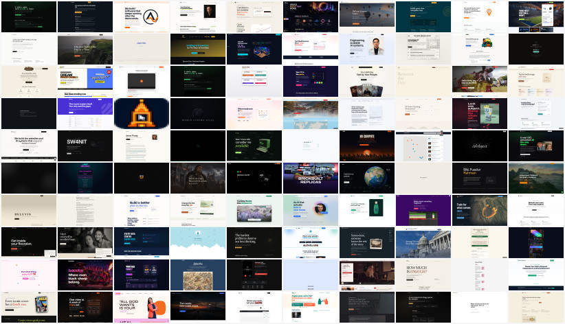565x324 pixels.
Task: Select the Capitol building site thumbnail
Action: [x=423, y=243]
